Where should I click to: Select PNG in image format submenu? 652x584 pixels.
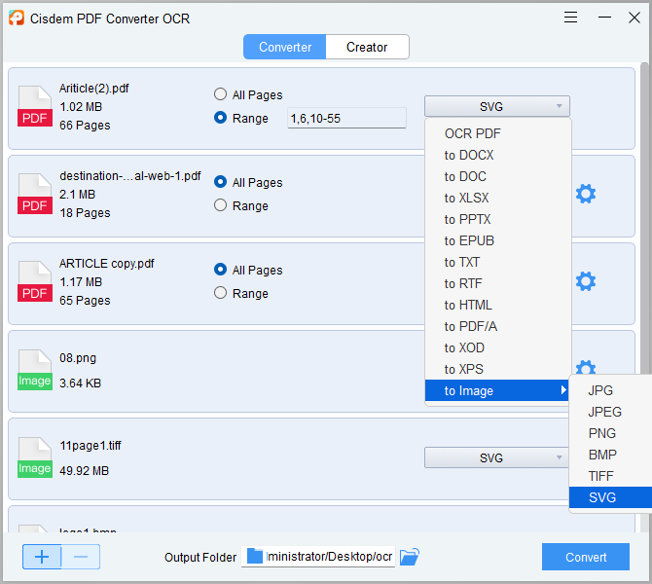click(x=602, y=433)
